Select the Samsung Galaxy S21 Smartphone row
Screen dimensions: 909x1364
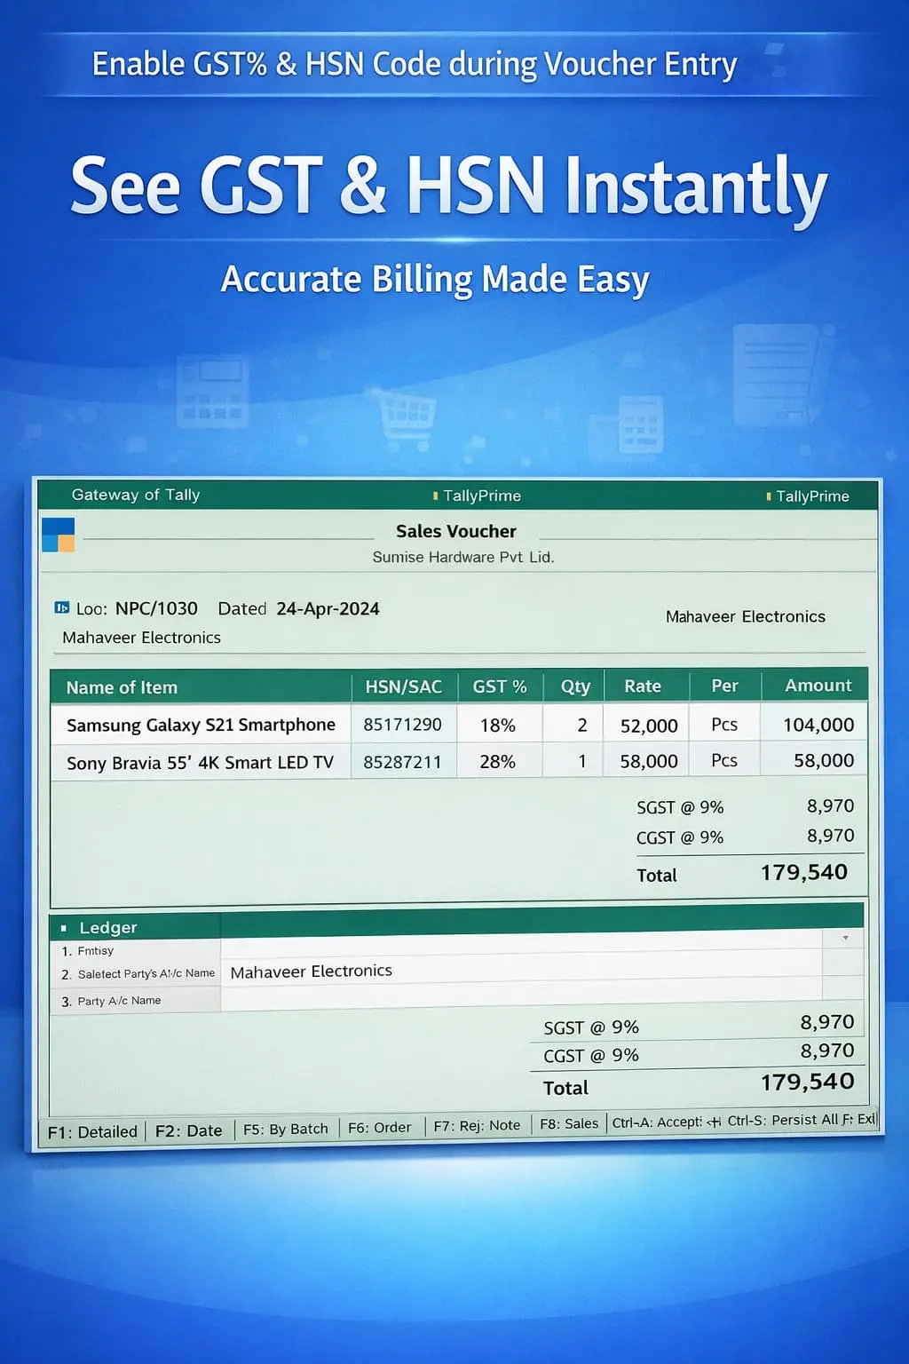(x=201, y=725)
